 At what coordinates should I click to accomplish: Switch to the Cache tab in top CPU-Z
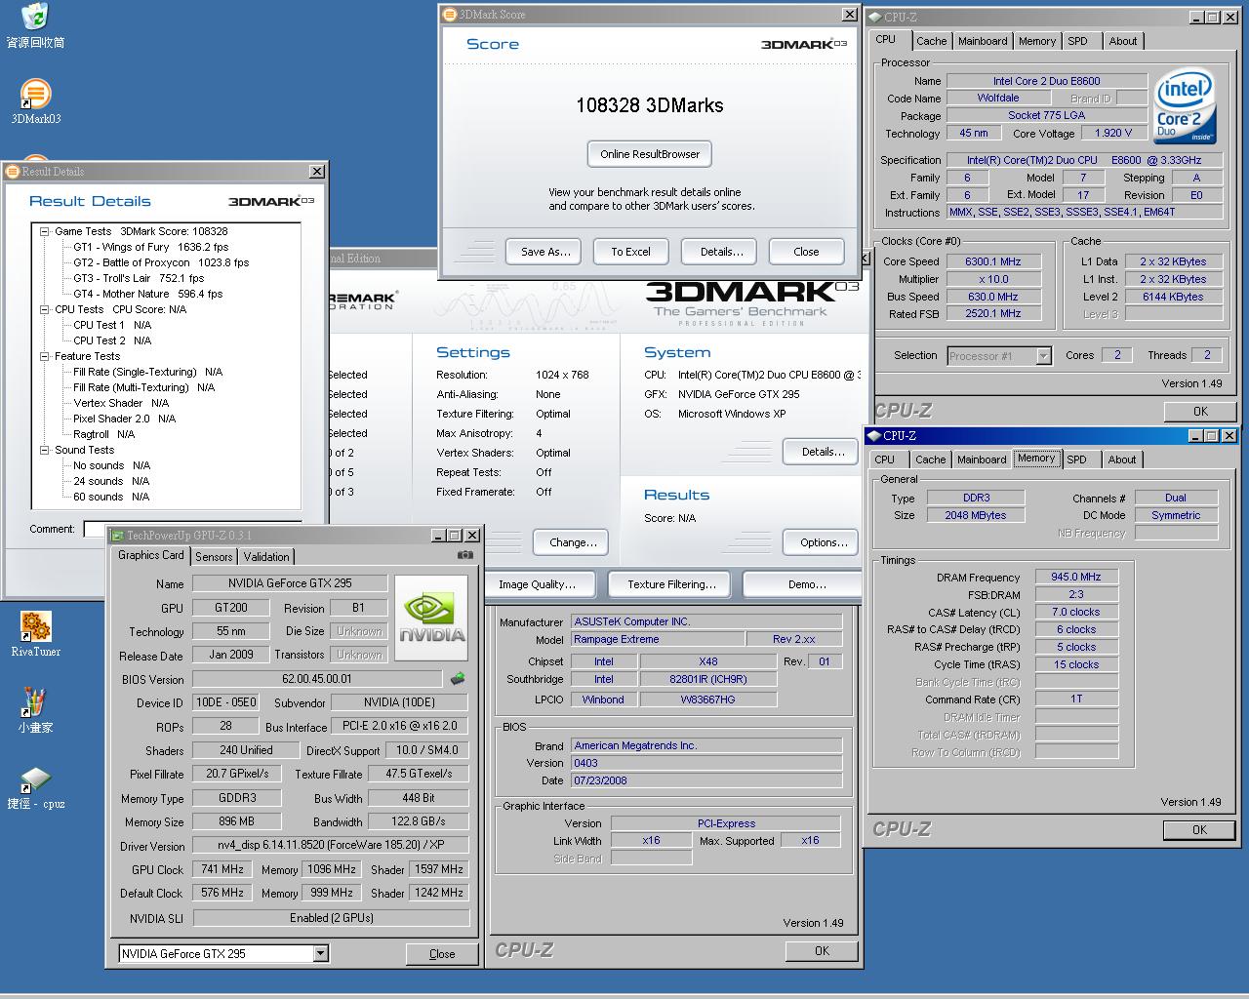click(931, 41)
